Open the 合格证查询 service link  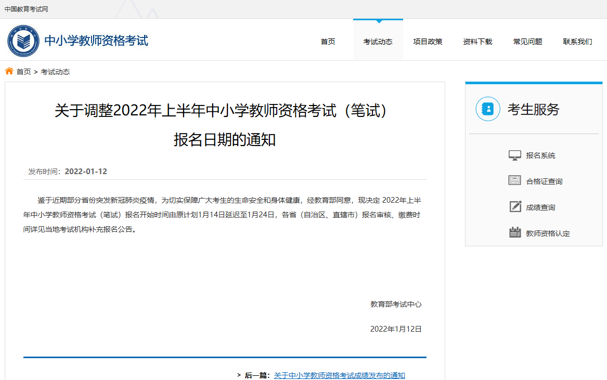pos(544,181)
